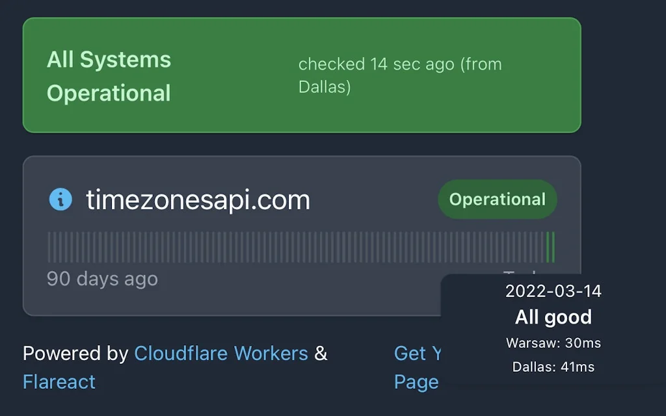Select the timezonesapi.com monitor name

[198, 200]
